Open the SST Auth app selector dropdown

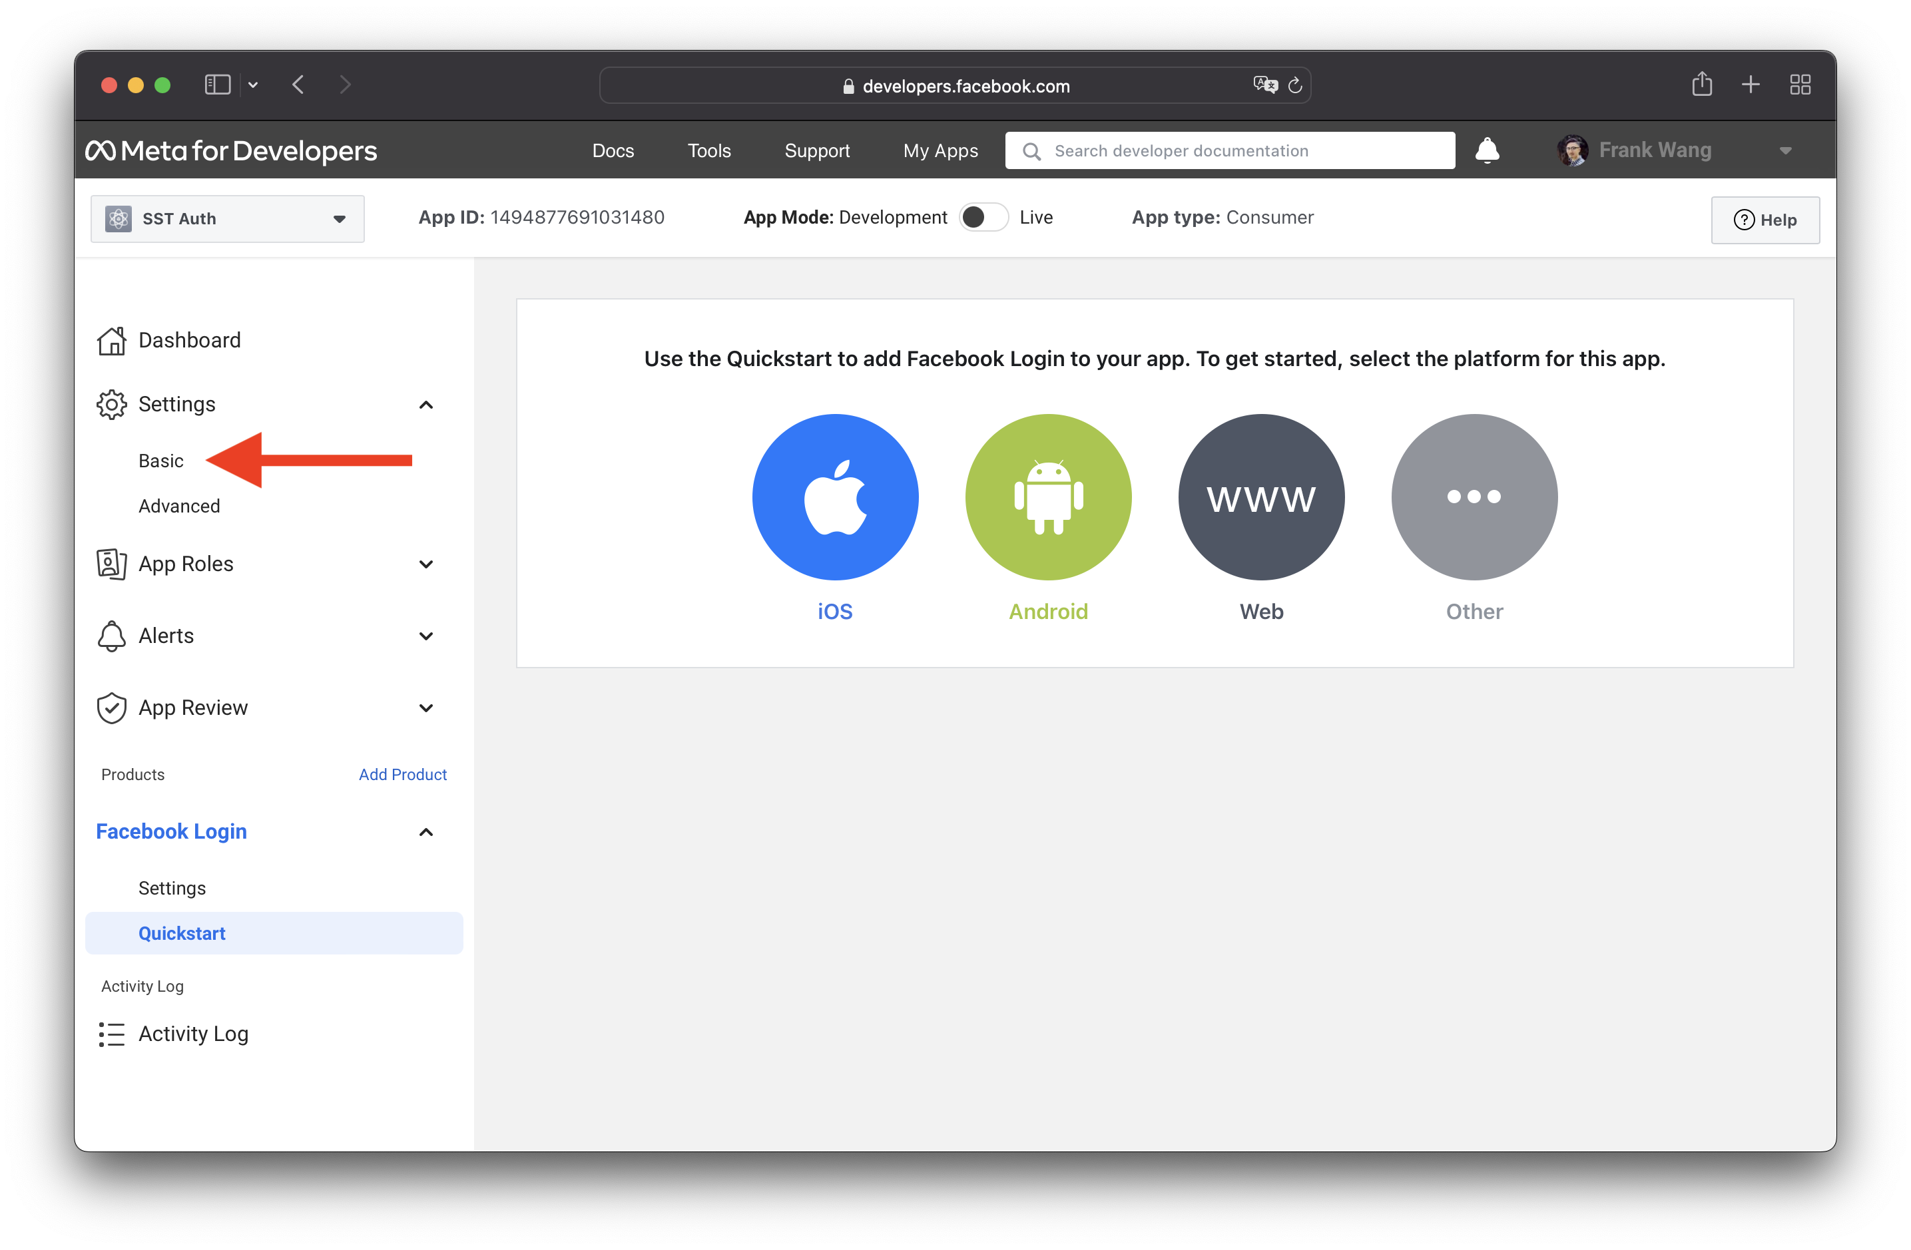(227, 218)
